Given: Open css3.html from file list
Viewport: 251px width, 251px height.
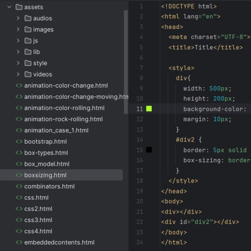Looking at the screenshot, I should point(38,220).
